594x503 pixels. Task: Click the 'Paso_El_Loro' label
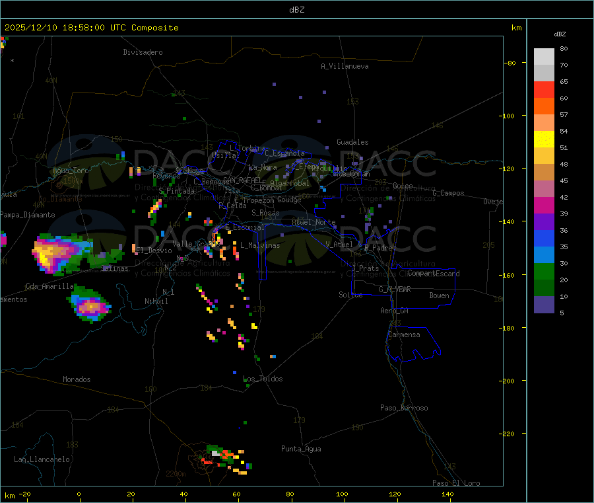click(x=456, y=483)
